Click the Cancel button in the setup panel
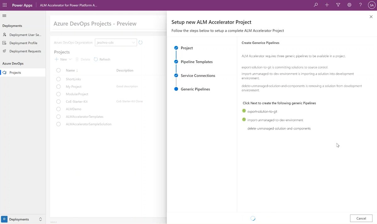Image resolution: width=377 pixels, height=224 pixels. click(361, 218)
